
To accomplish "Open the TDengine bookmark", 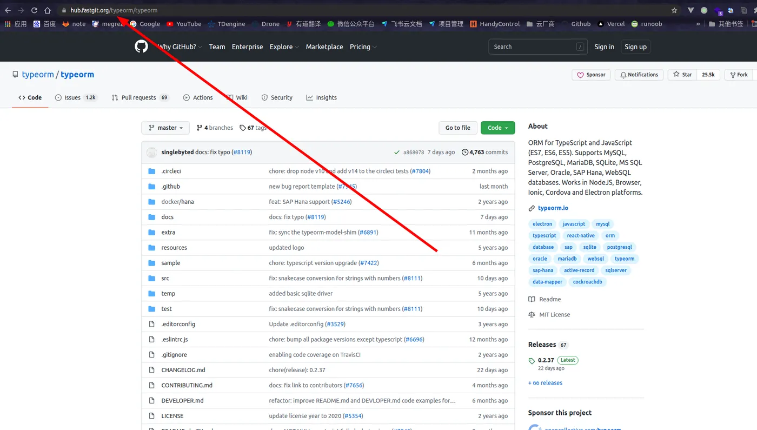I will [226, 24].
